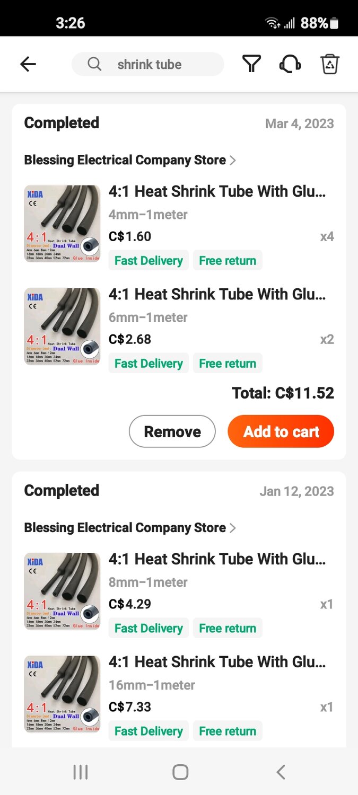Tap the Wi-Fi status icon
The image size is (358, 795).
[273, 23]
